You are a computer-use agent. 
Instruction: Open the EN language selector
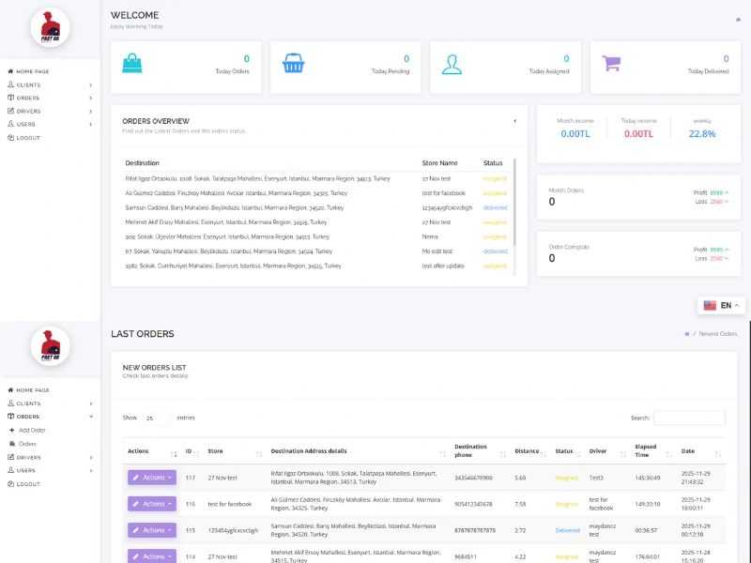[721, 305]
